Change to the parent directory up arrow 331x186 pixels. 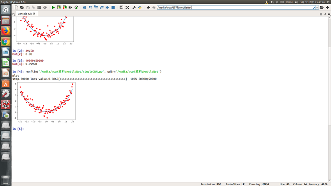click(327, 7)
